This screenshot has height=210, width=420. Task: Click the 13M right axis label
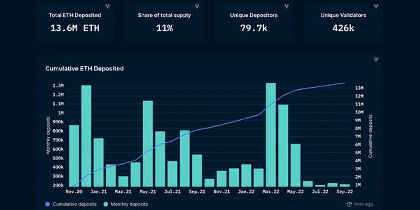[359, 88]
